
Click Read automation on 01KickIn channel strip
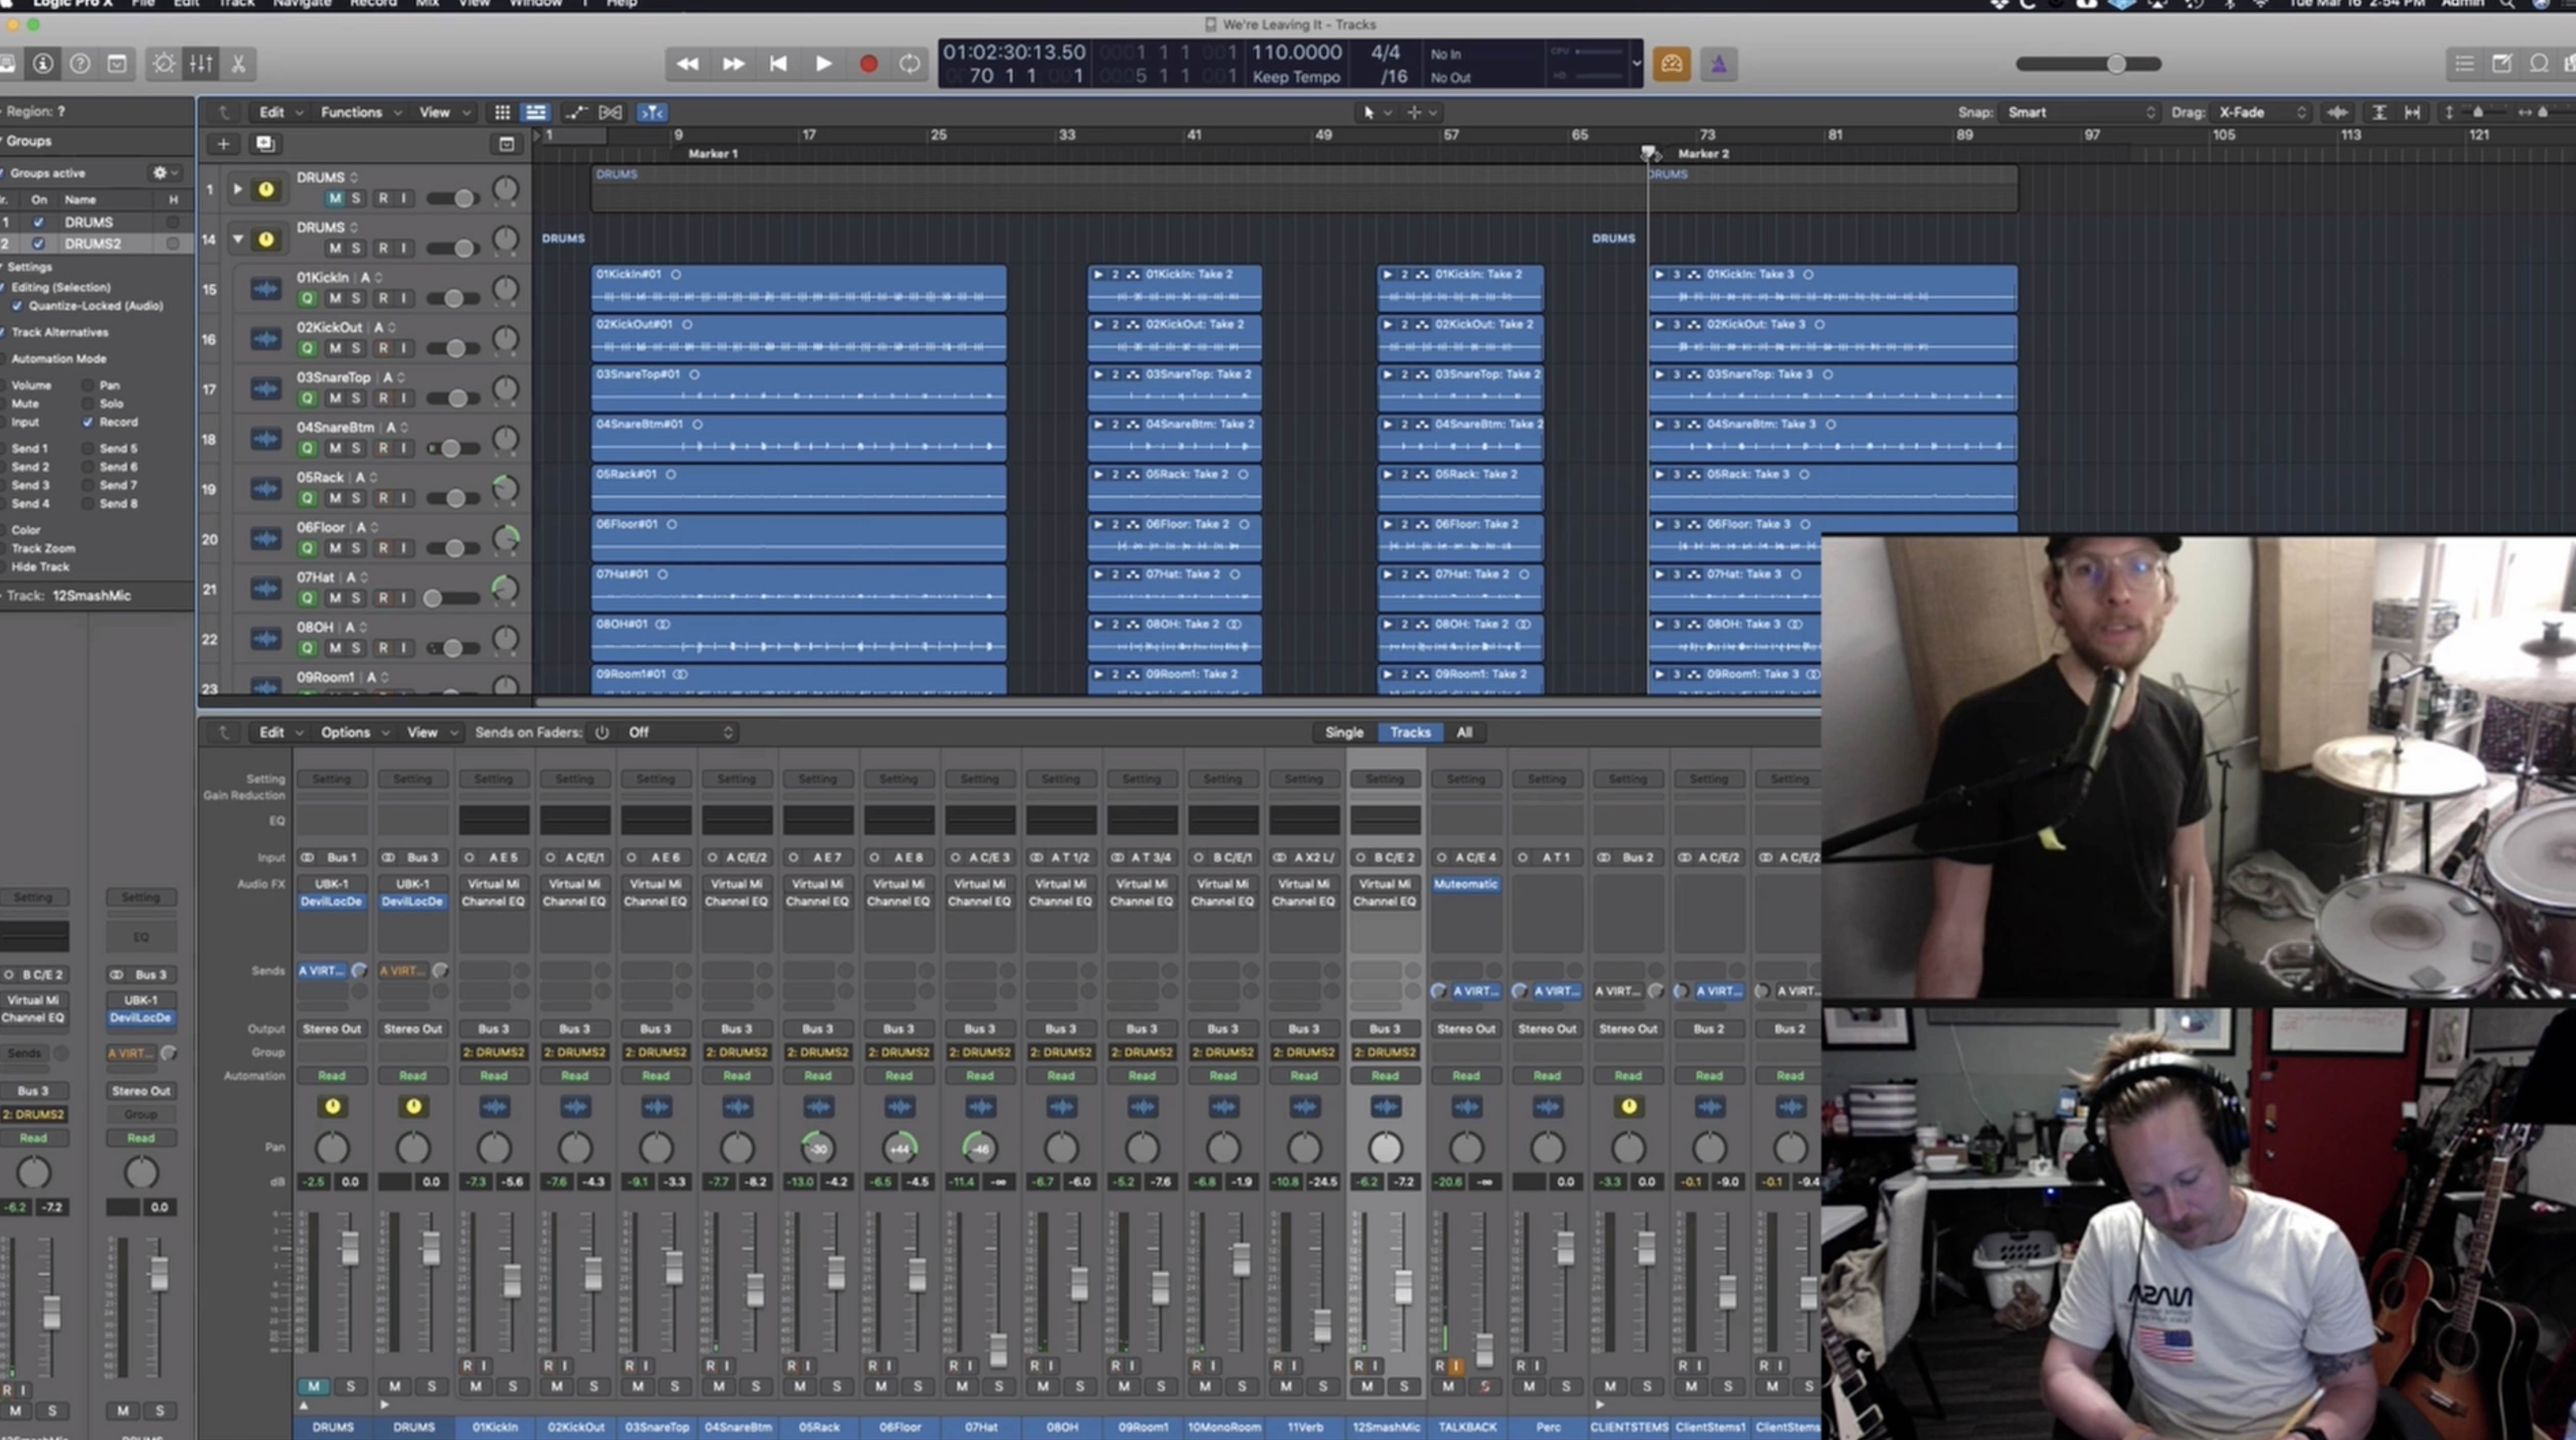(x=493, y=1076)
